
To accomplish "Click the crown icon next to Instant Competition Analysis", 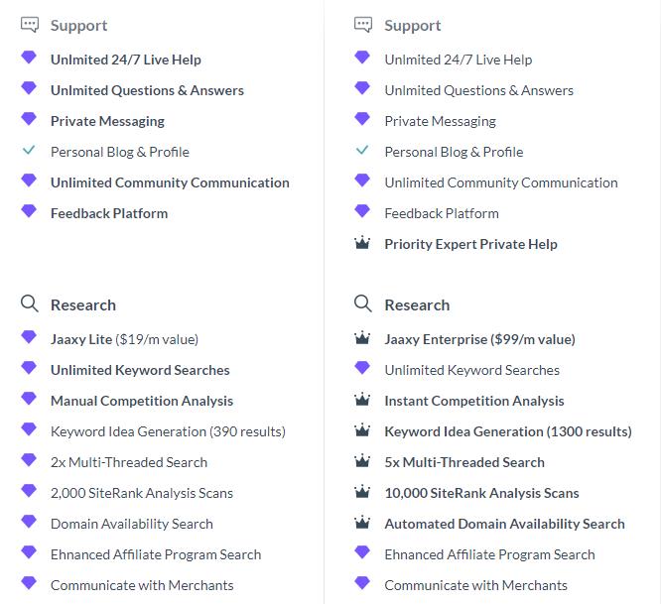I will point(362,400).
